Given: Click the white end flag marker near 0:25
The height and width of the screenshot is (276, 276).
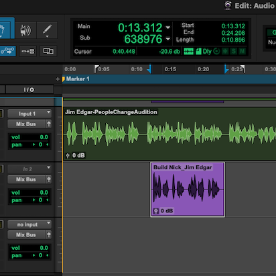Looking at the screenshot, I should tap(243, 69).
